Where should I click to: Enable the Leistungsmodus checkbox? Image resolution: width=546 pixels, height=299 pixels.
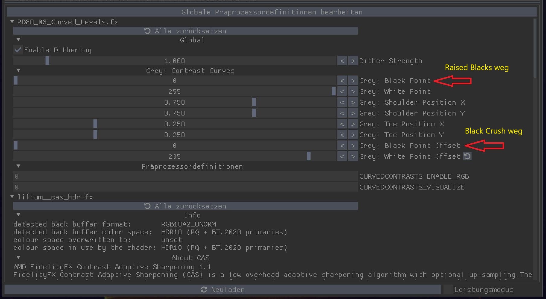[448, 290]
